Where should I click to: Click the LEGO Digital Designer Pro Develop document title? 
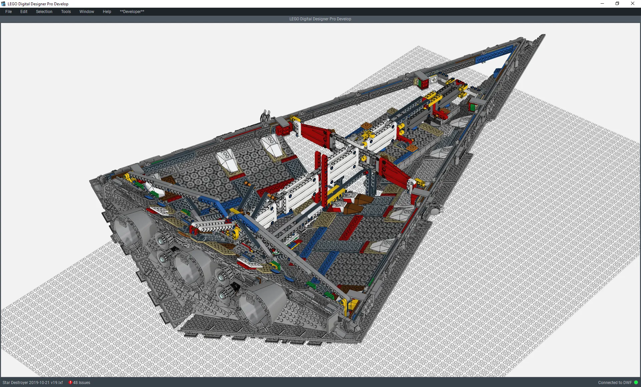coord(320,19)
